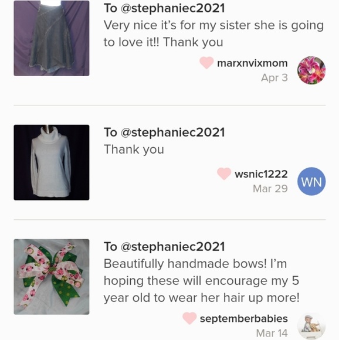Viewport: 339px width, 340px height.
Task: Click @stephaniec2021 in the first review
Action: (x=172, y=8)
